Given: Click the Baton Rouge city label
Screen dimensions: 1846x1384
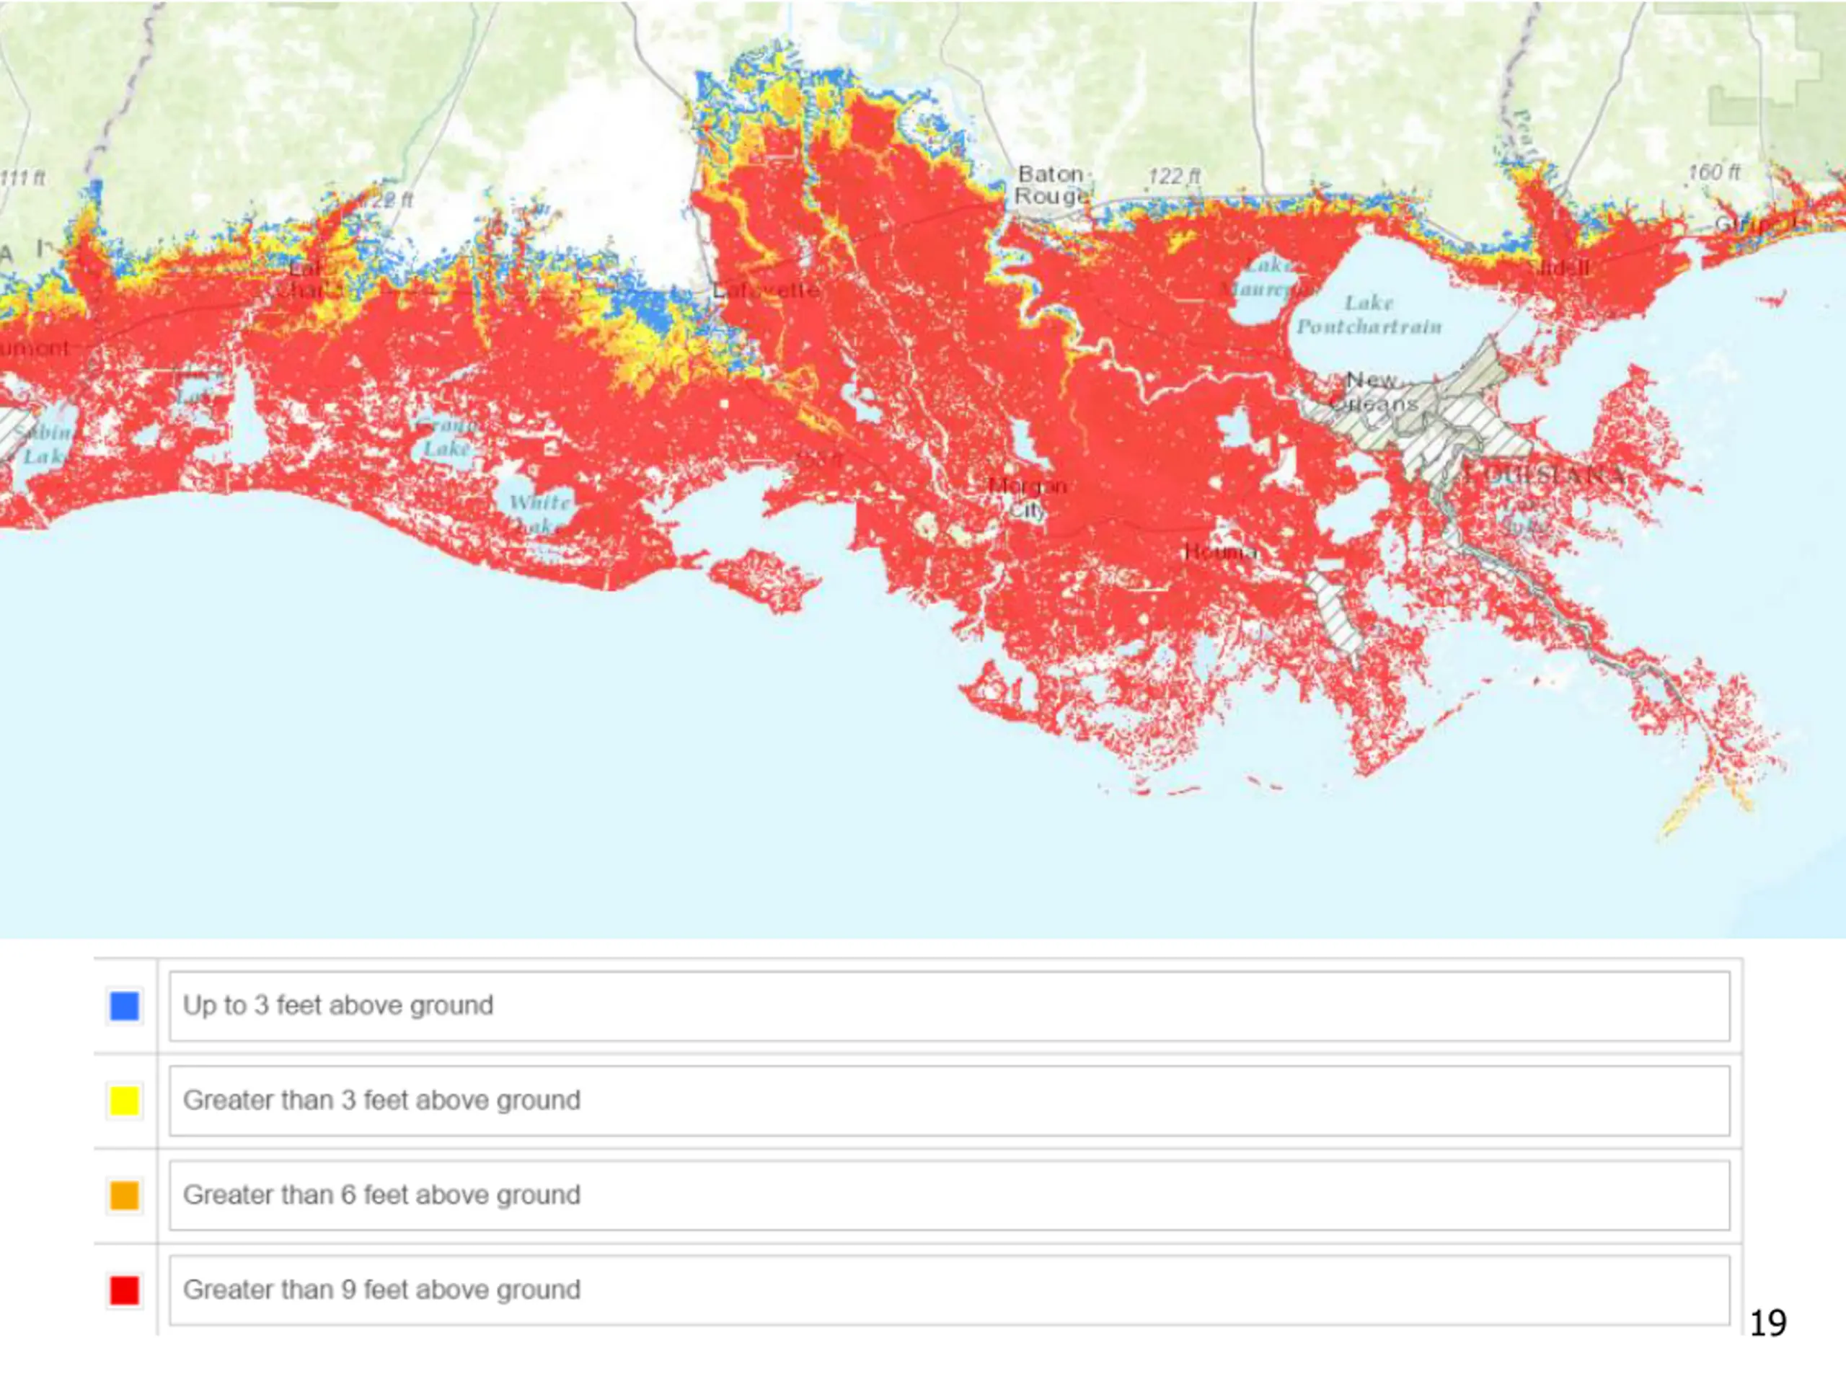Looking at the screenshot, I should tap(1051, 185).
